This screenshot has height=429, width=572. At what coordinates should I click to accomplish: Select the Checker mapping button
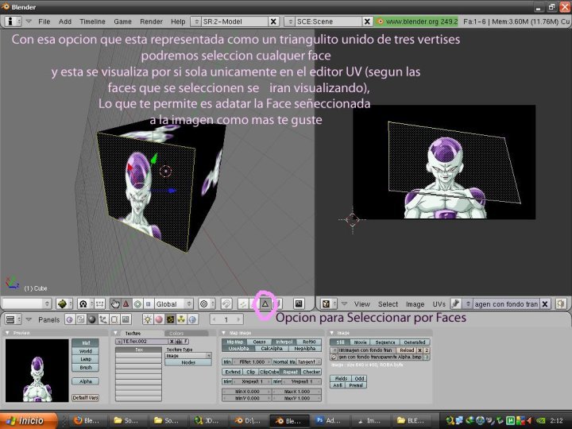pos(311,372)
